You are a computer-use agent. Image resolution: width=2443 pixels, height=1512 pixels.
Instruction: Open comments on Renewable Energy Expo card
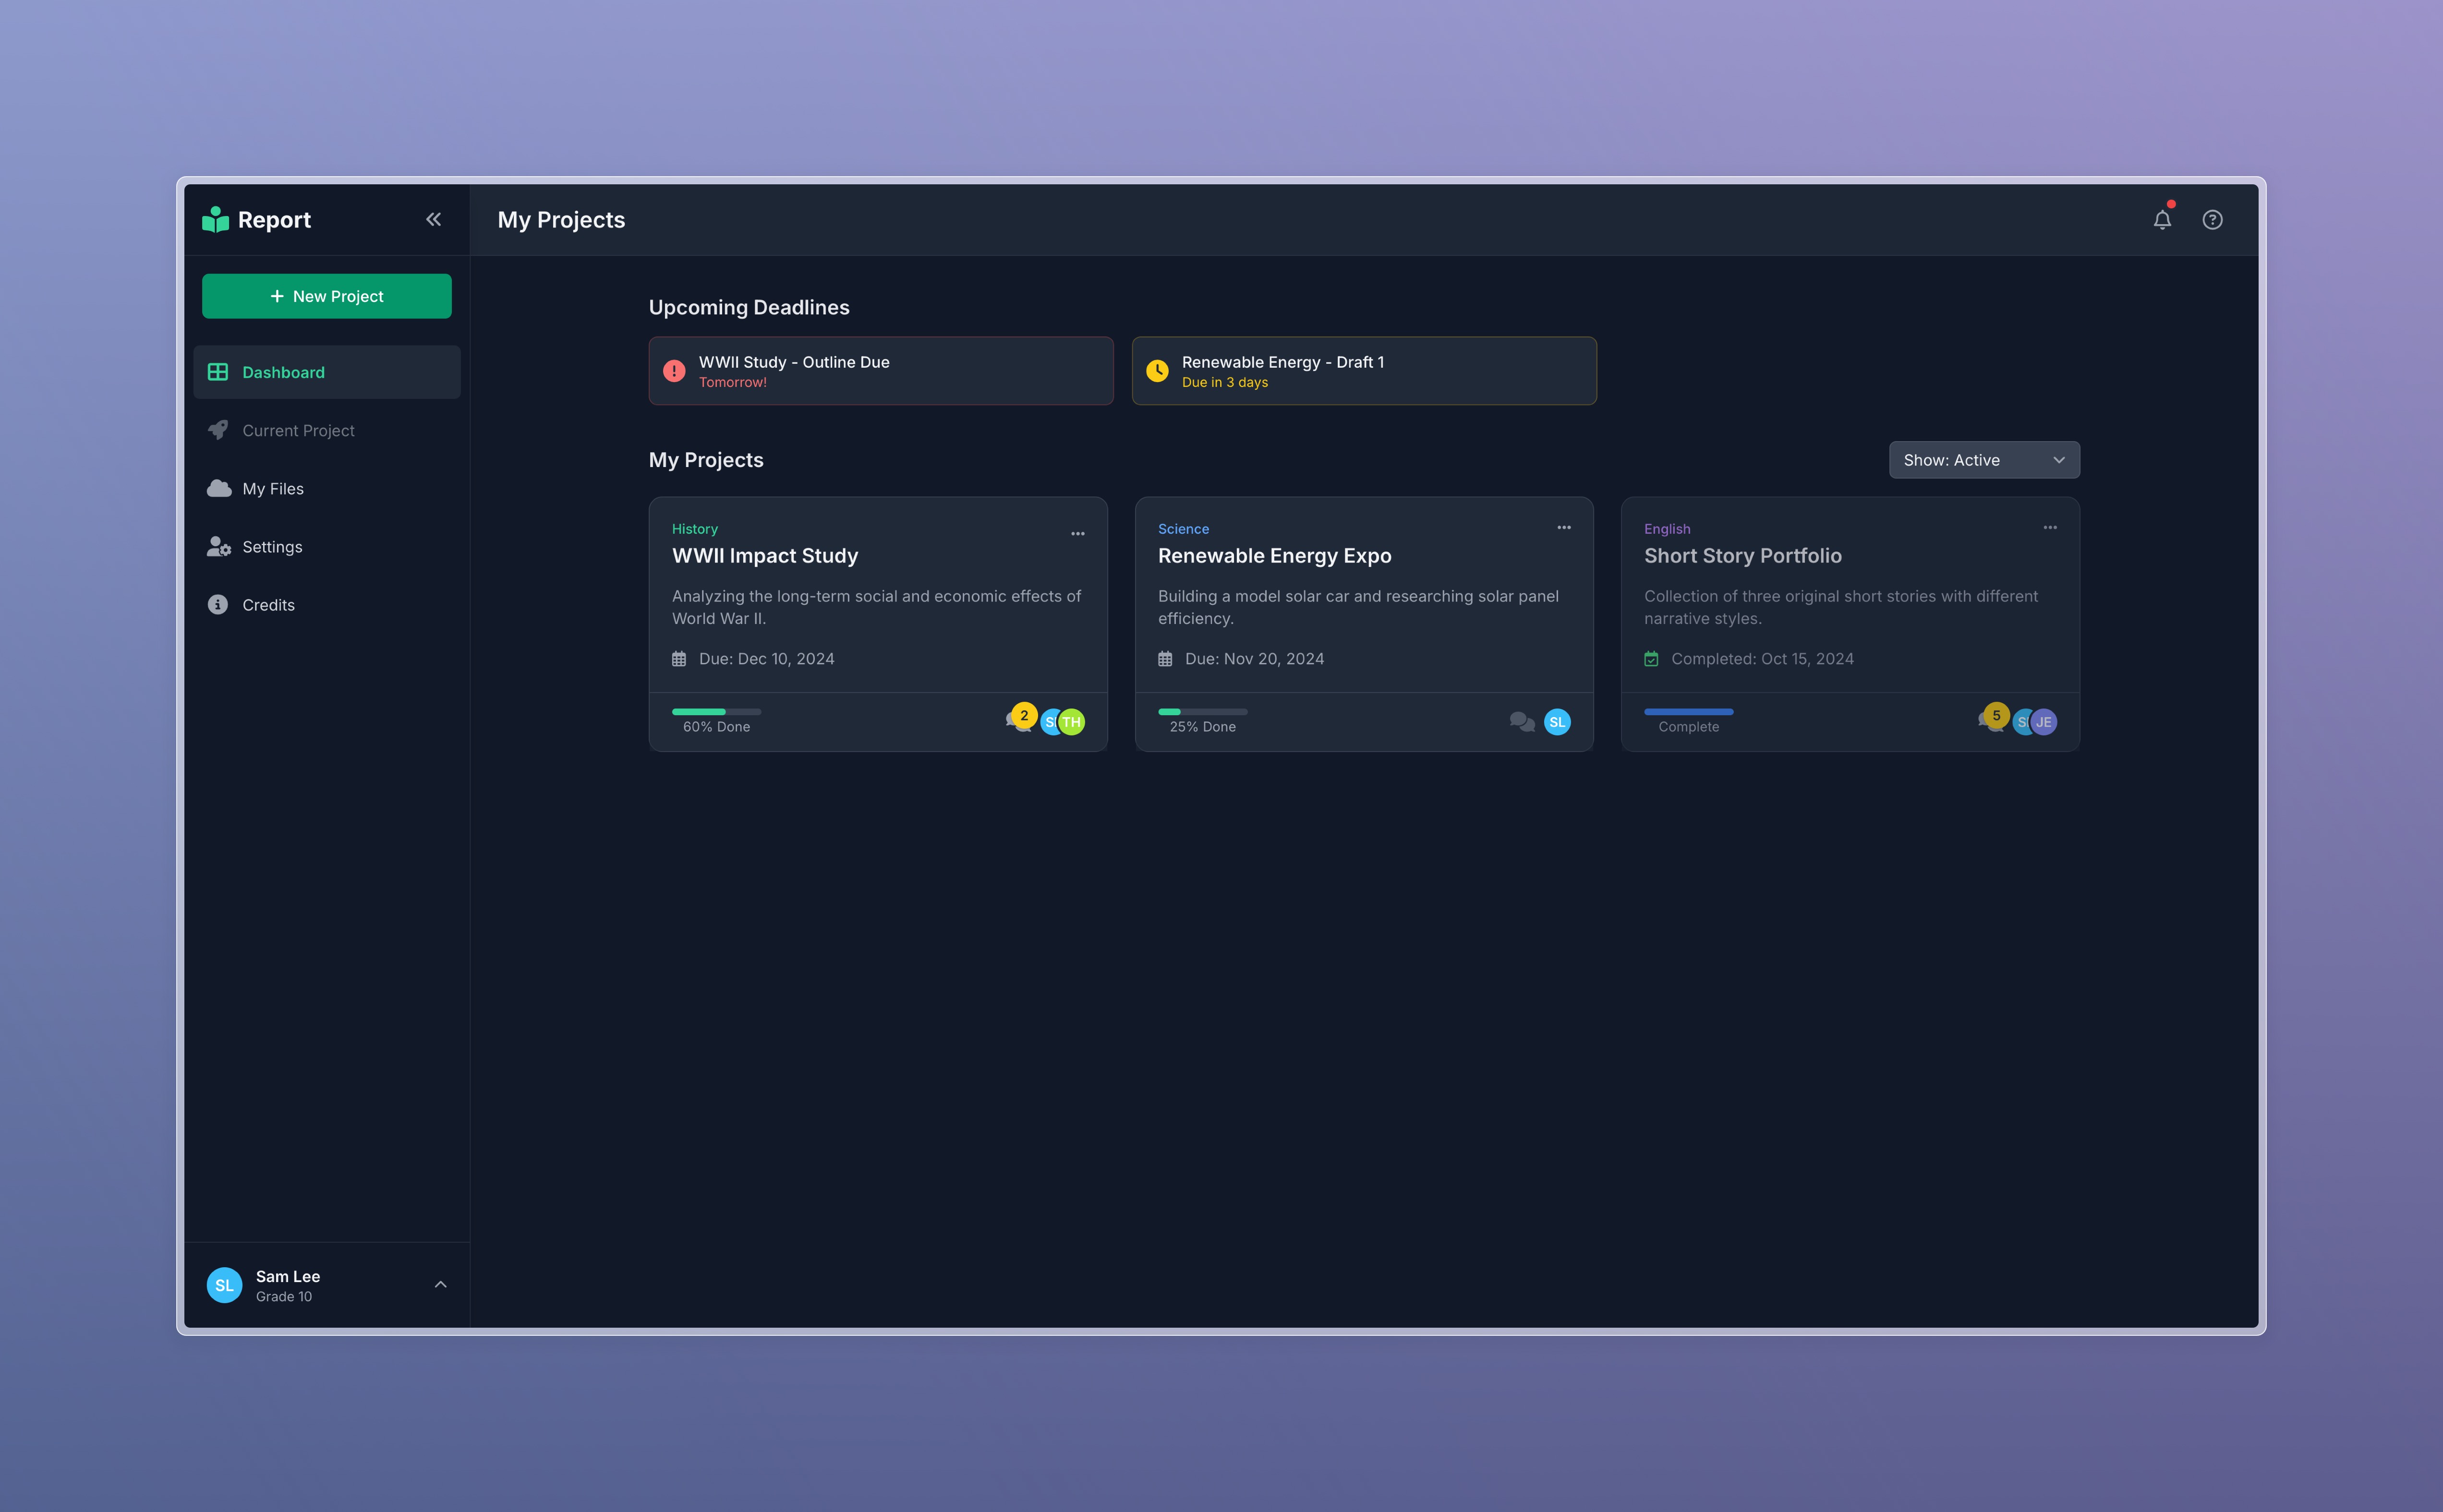tap(1521, 722)
